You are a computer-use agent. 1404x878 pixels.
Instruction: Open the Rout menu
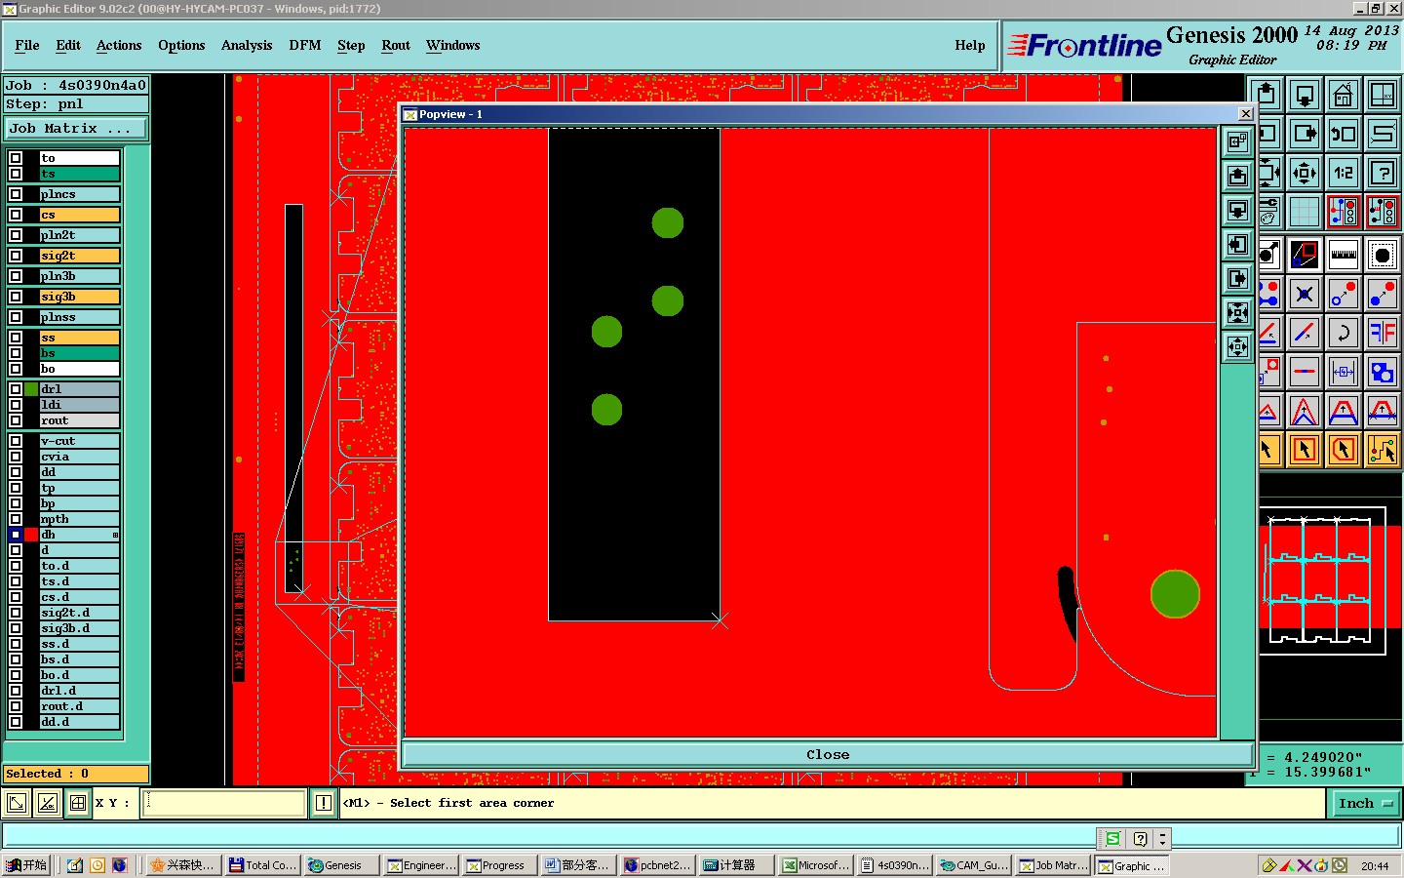[396, 45]
